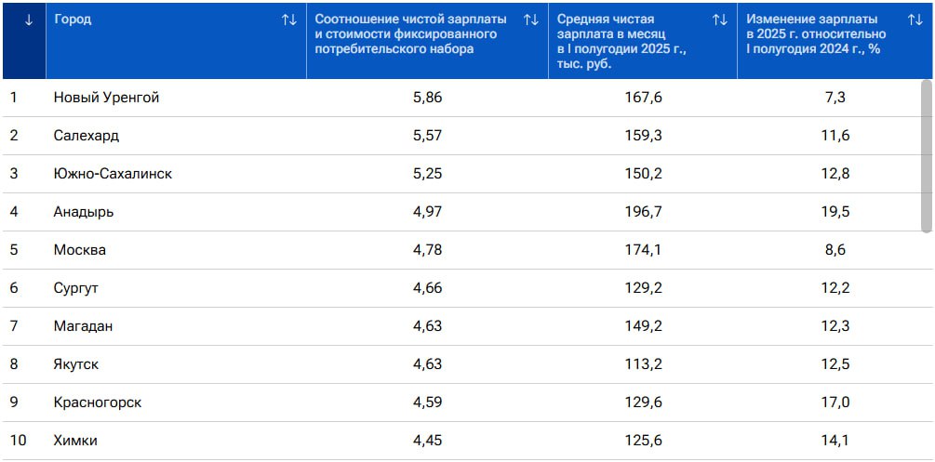Sort by Средняя чистая зарплата using its arrows
Image resolution: width=935 pixels, height=462 pixels.
[720, 20]
